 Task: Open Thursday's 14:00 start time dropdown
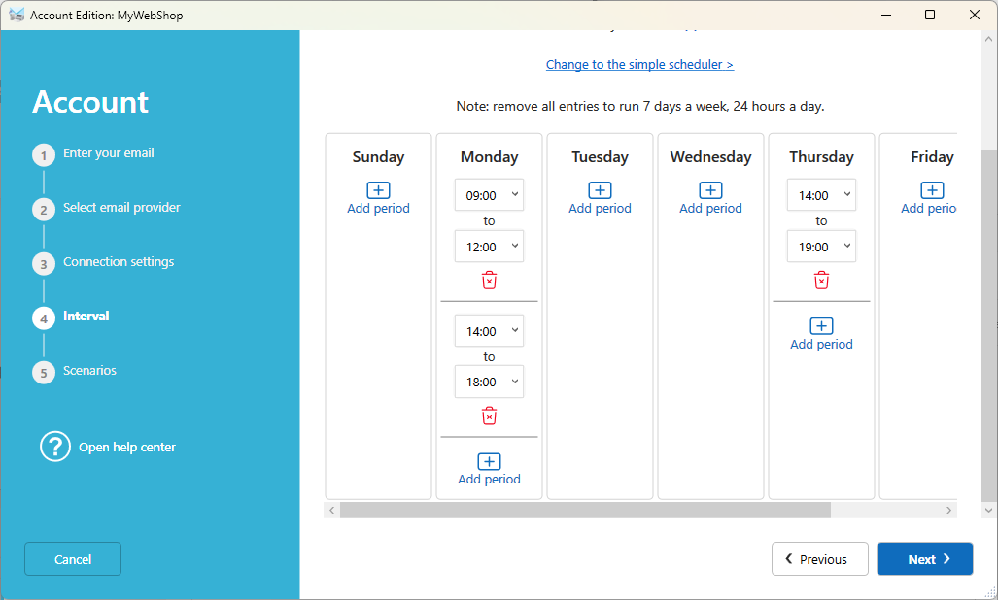tap(821, 195)
